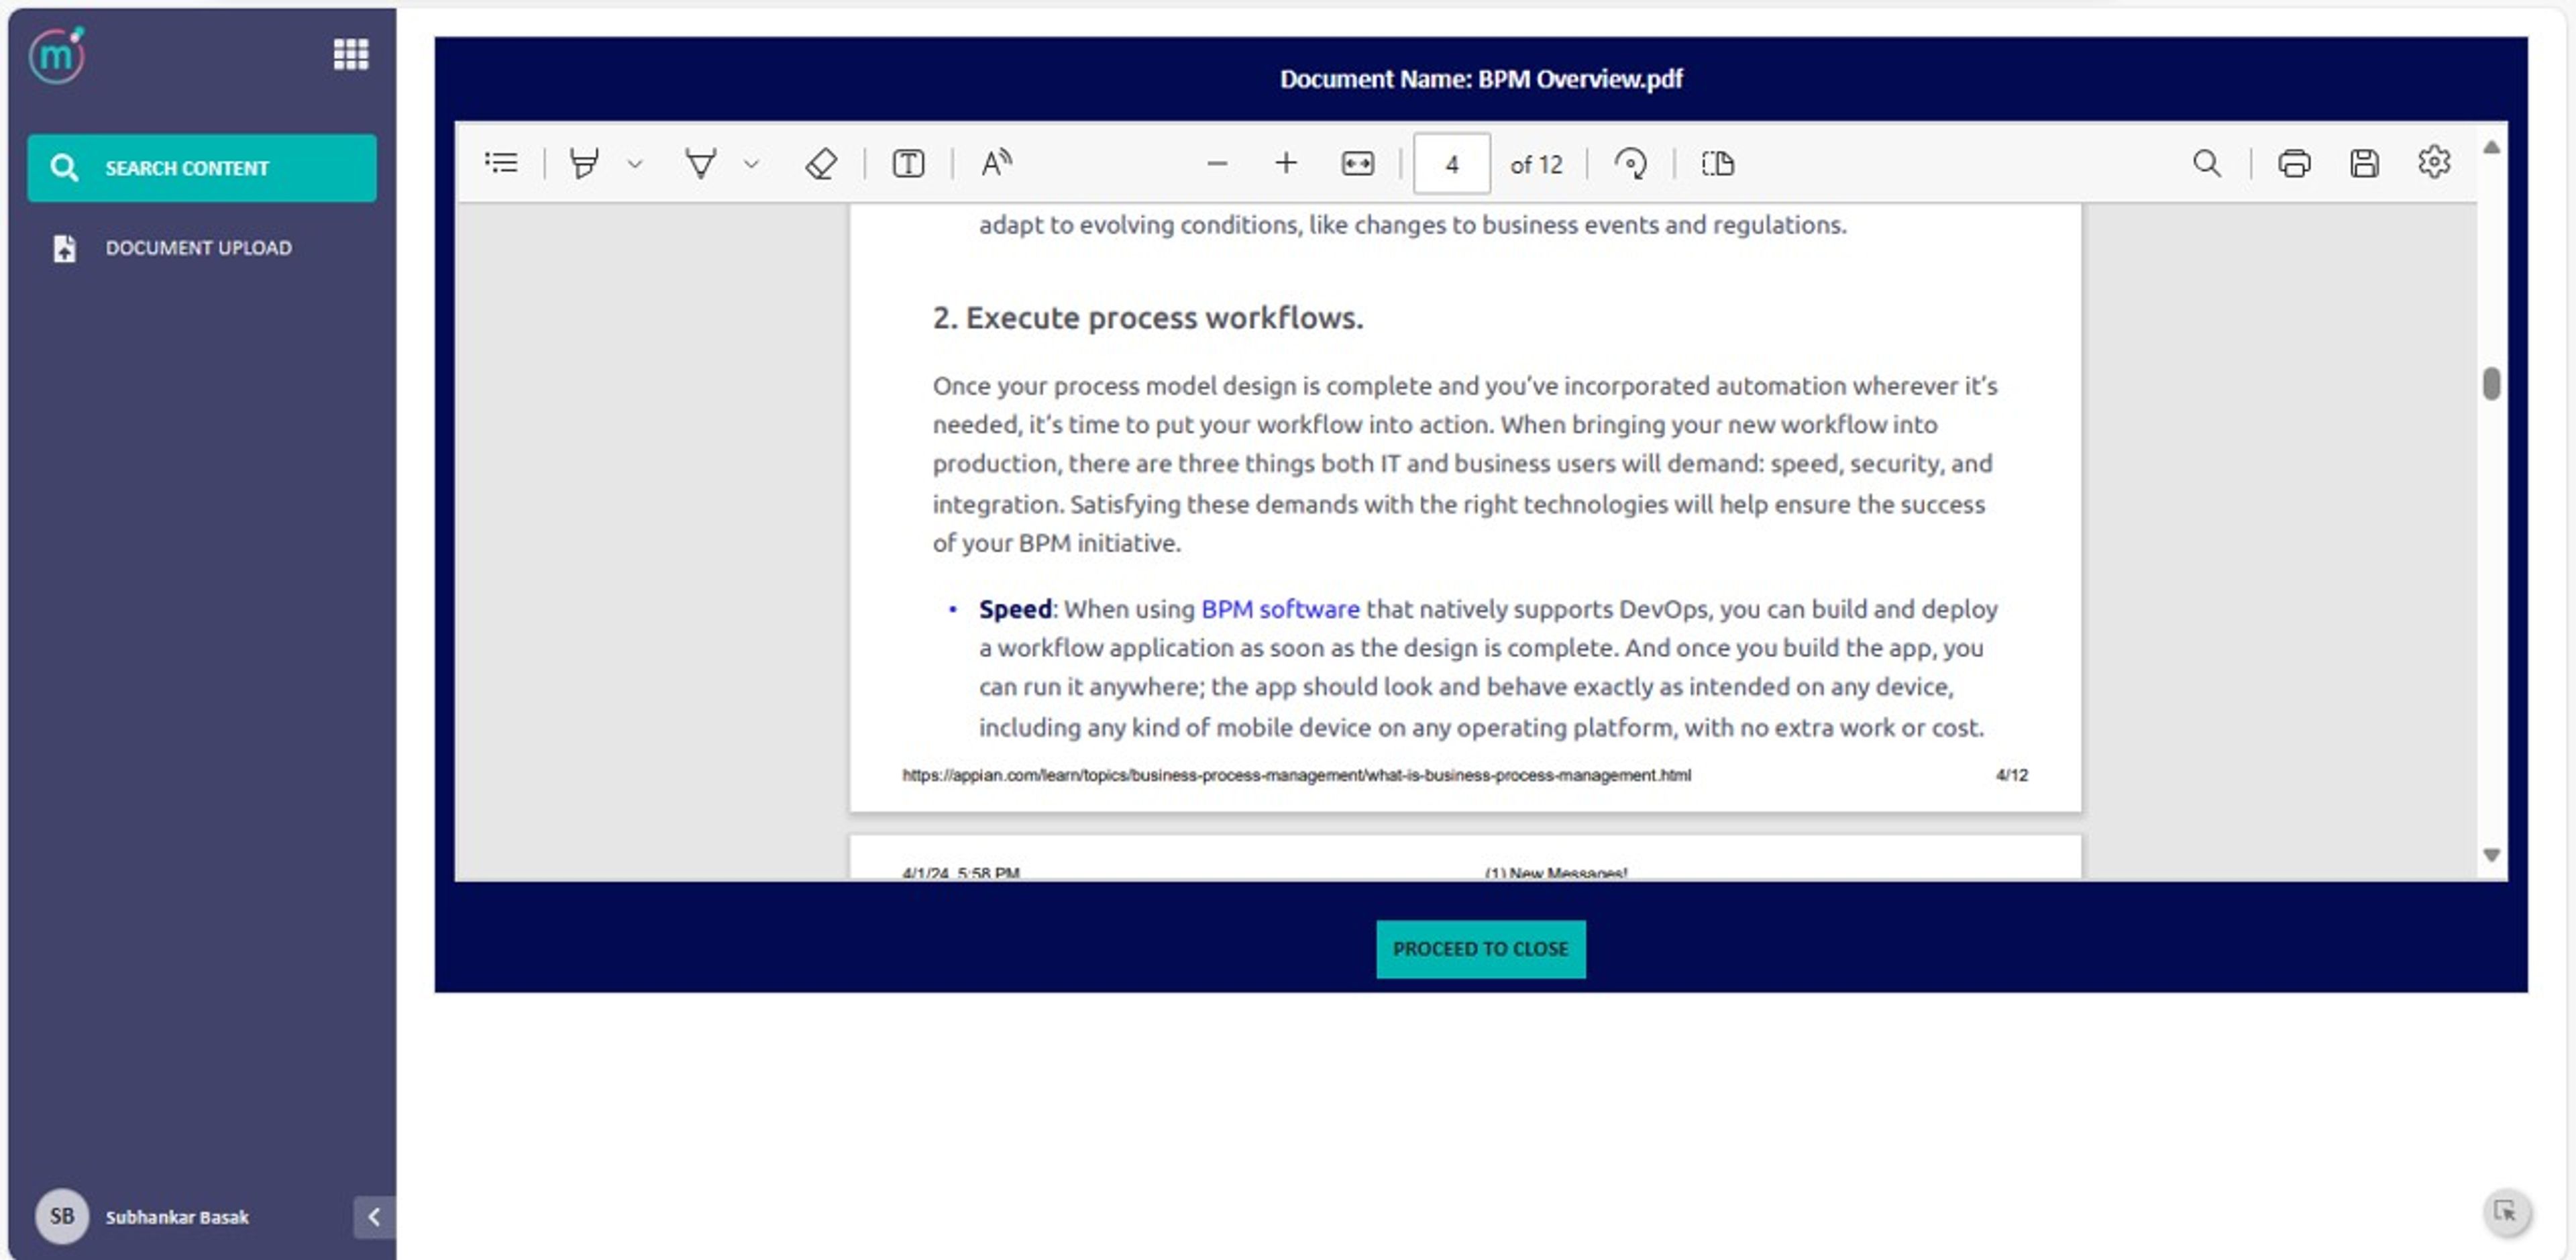This screenshot has height=1260, width=2576.
Task: Expand the highlight pen options dropdown
Action: [x=635, y=164]
